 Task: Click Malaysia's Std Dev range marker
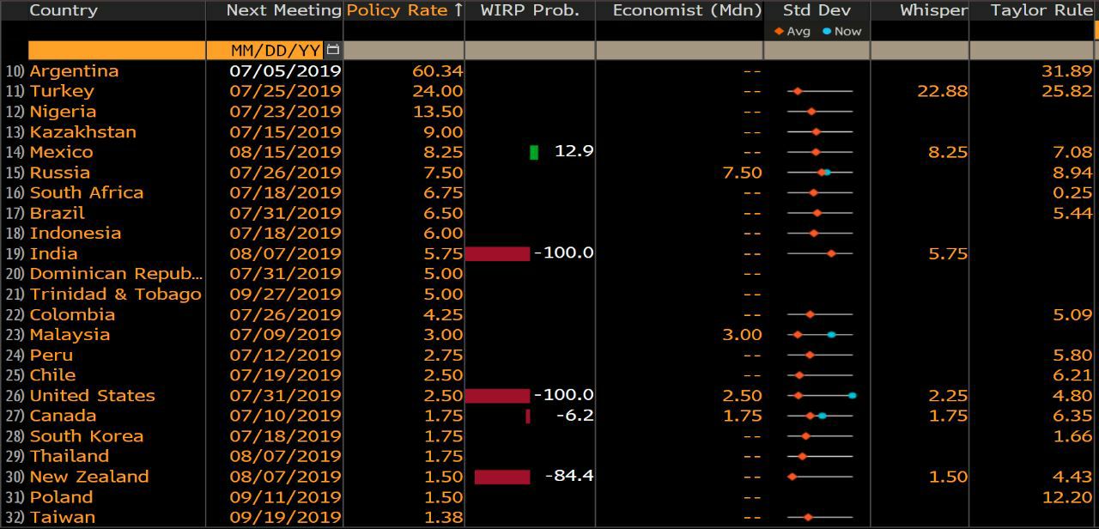point(820,335)
